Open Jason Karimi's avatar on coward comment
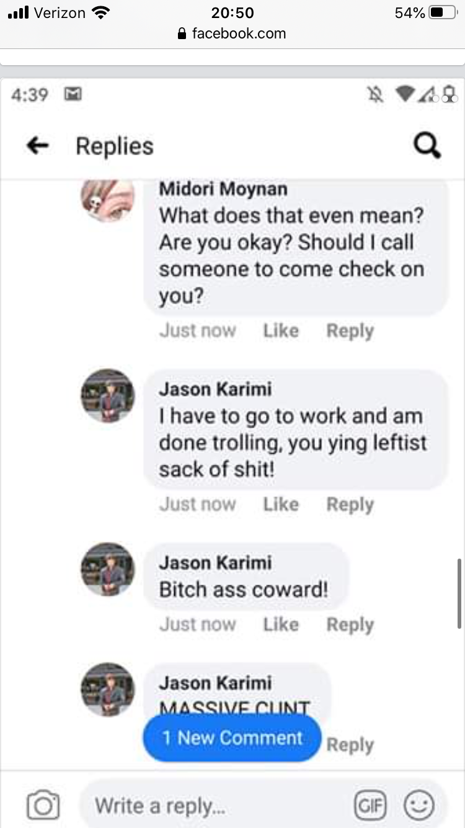This screenshot has height=828, width=465. [x=108, y=570]
